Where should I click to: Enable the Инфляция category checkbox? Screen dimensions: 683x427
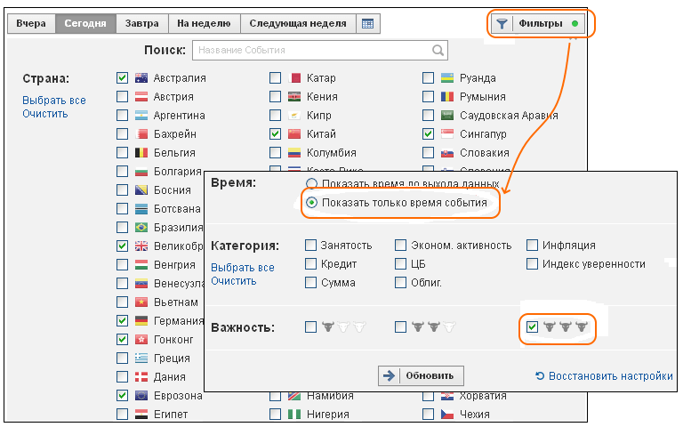coord(532,246)
